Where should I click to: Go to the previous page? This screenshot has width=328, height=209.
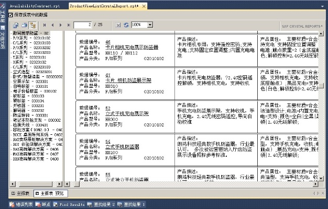(52, 25)
